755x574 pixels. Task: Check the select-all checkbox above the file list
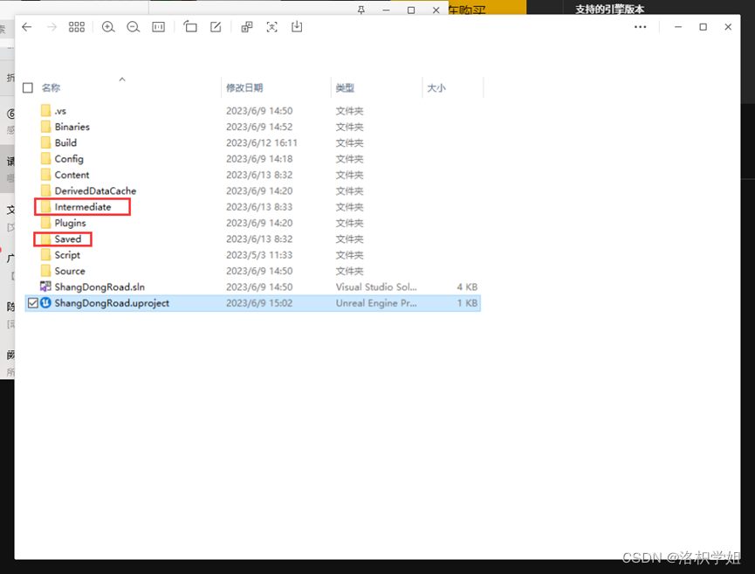click(x=27, y=87)
